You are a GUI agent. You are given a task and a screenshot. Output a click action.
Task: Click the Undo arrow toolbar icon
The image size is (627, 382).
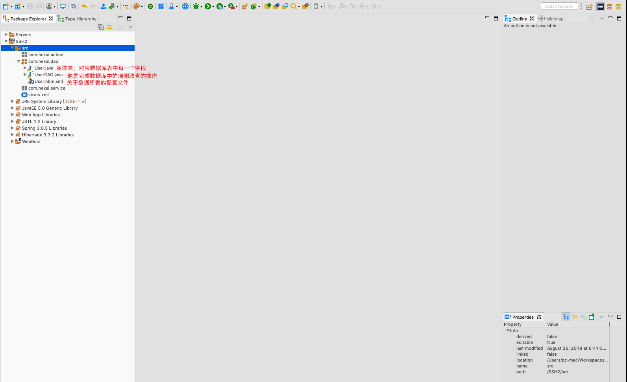(84, 6)
